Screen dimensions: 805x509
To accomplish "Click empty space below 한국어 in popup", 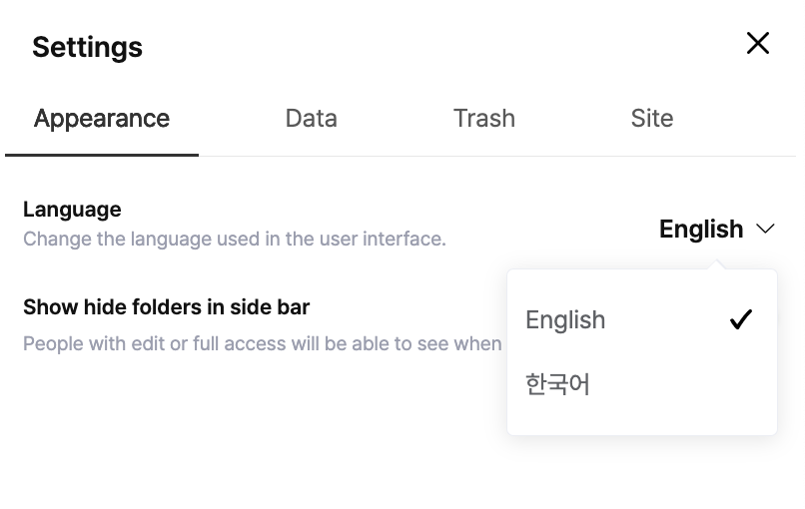I will click(641, 419).
